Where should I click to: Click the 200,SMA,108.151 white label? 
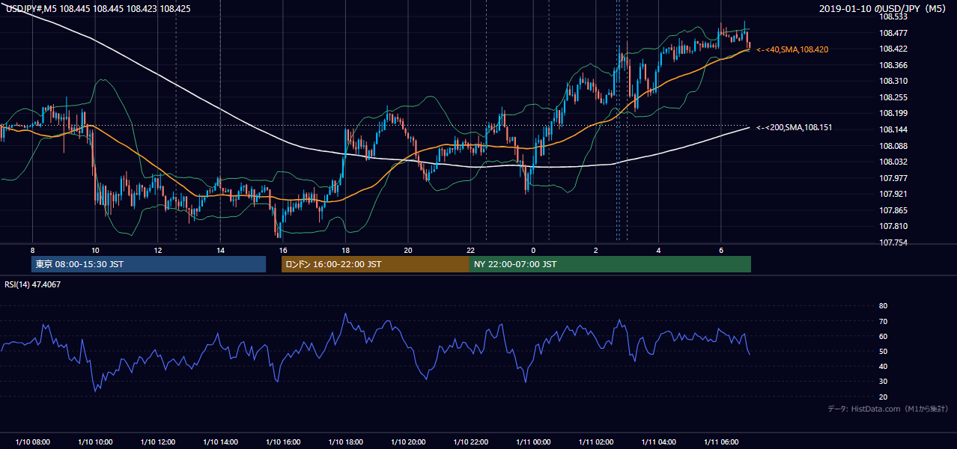794,127
